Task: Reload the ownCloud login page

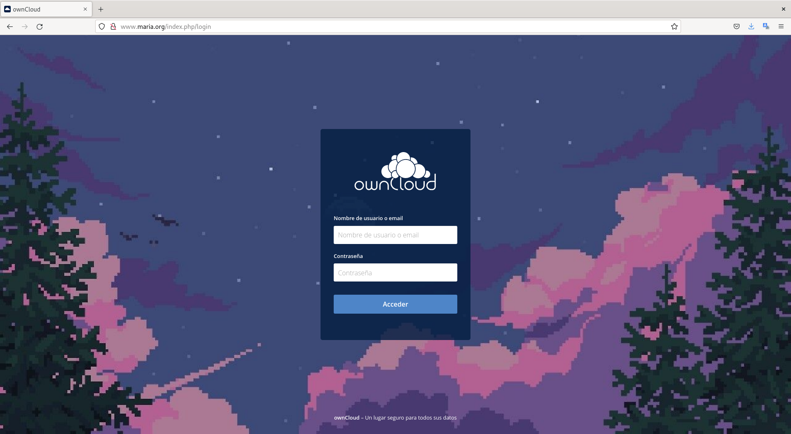Action: click(40, 26)
